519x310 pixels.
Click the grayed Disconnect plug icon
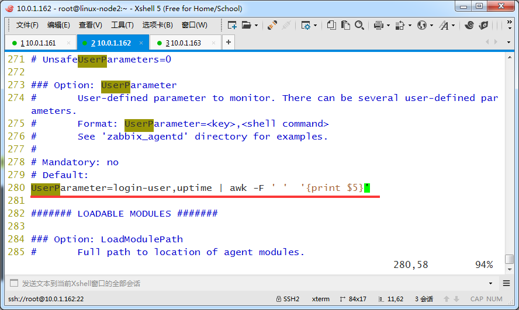286,25
